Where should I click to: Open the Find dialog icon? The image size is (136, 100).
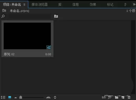tap(110, 97)
